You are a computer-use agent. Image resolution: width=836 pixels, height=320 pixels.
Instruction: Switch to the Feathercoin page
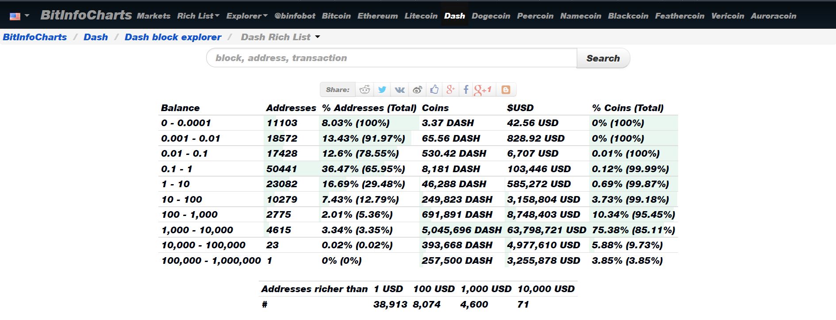(x=679, y=16)
